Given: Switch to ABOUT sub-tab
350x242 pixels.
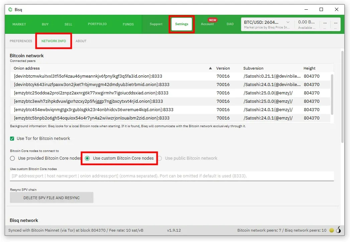Looking at the screenshot, I should [81, 41].
